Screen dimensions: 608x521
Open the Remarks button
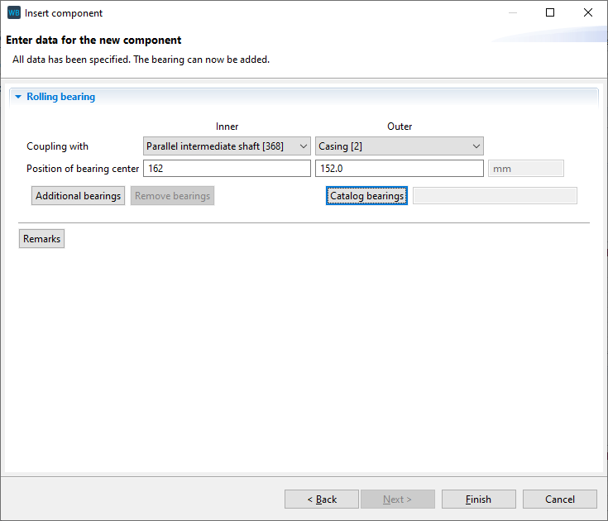click(x=42, y=239)
